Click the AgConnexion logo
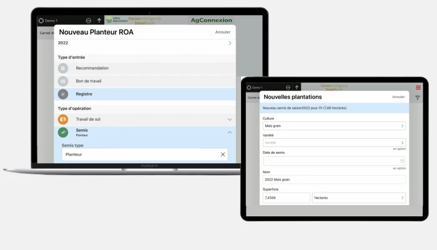Image resolution: width=437 pixels, height=250 pixels. pos(211,20)
